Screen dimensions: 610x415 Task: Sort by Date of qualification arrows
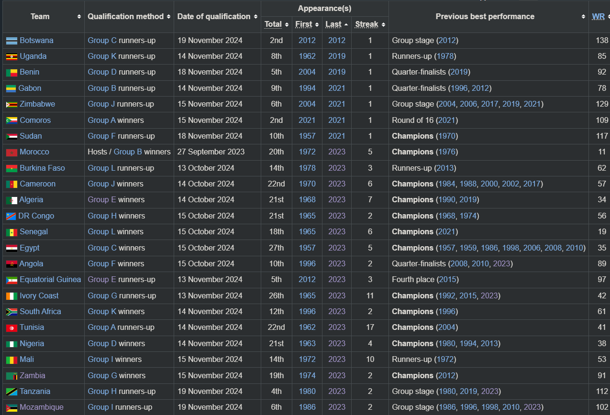tap(255, 17)
